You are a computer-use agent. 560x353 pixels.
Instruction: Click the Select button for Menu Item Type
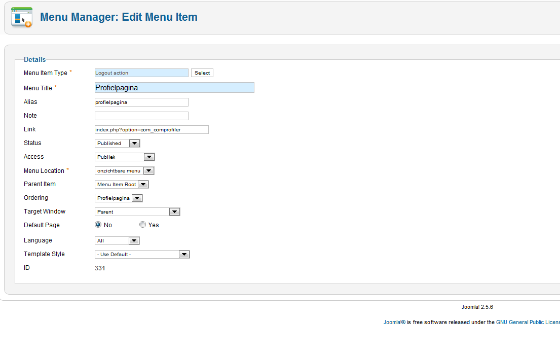(202, 73)
